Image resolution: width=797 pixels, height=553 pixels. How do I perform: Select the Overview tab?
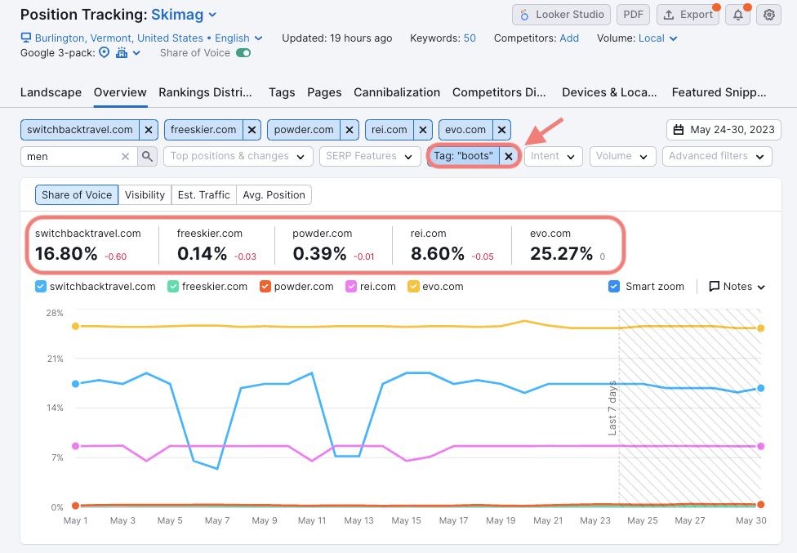120,92
